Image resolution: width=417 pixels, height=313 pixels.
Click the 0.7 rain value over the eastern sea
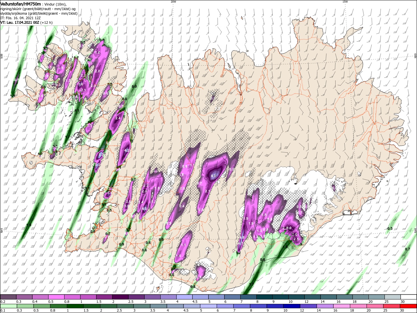click(x=408, y=249)
